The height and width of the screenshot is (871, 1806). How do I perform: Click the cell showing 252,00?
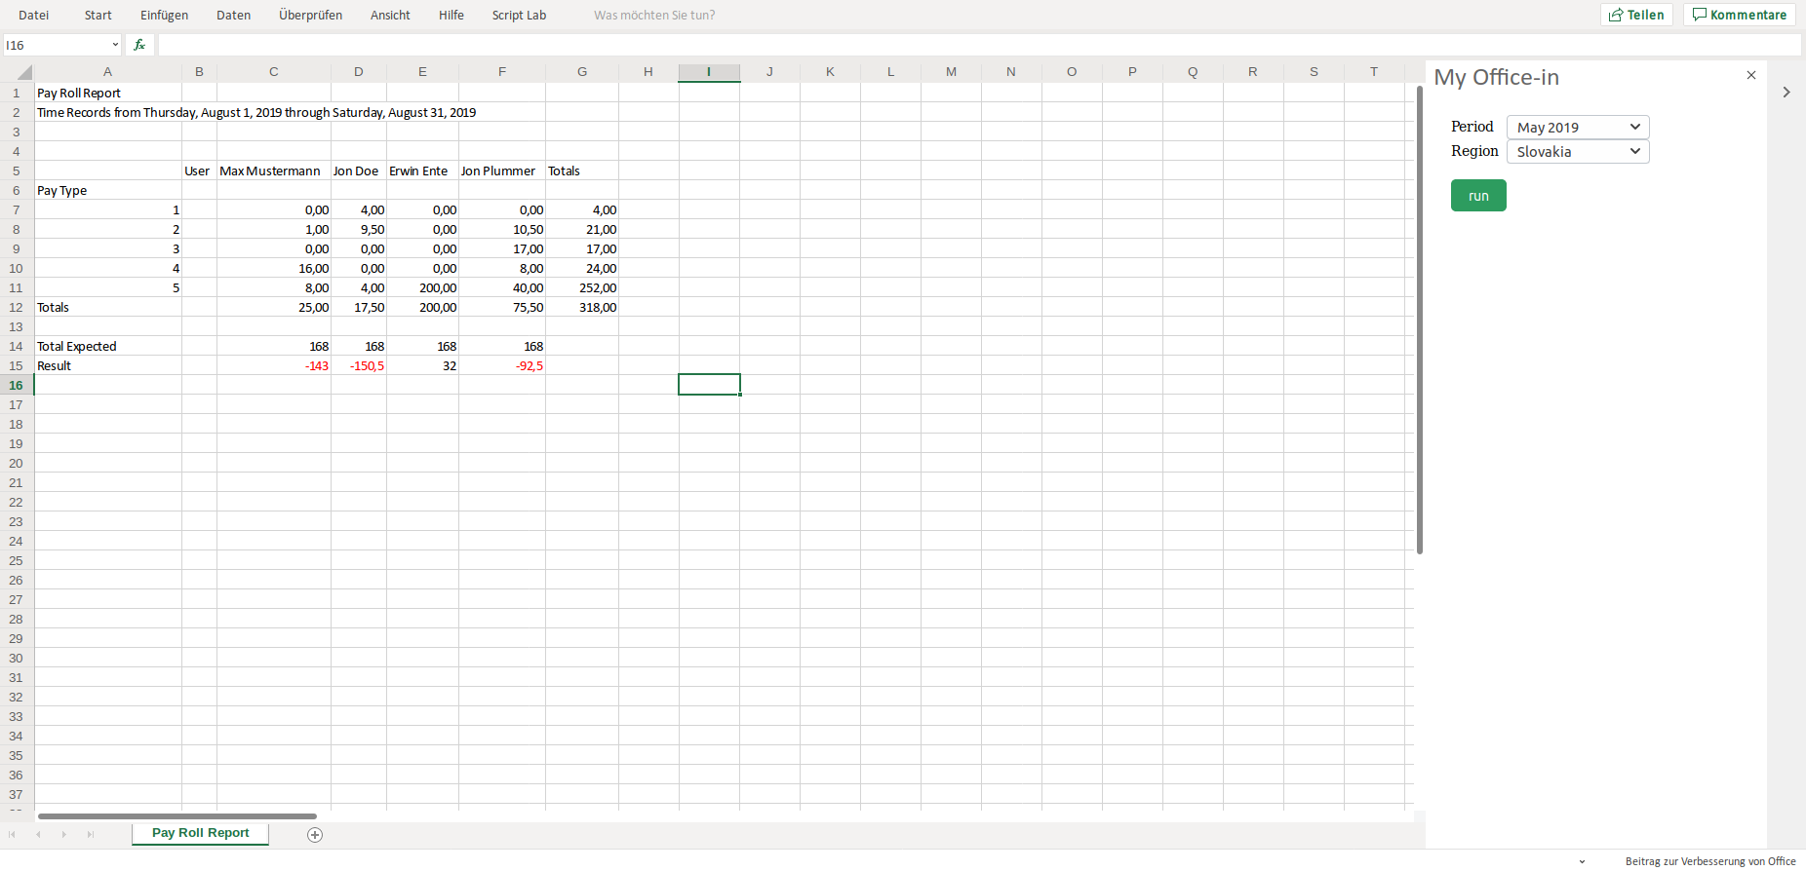[582, 287]
